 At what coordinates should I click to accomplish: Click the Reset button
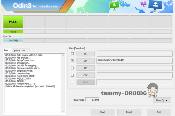[x=129, y=112]
